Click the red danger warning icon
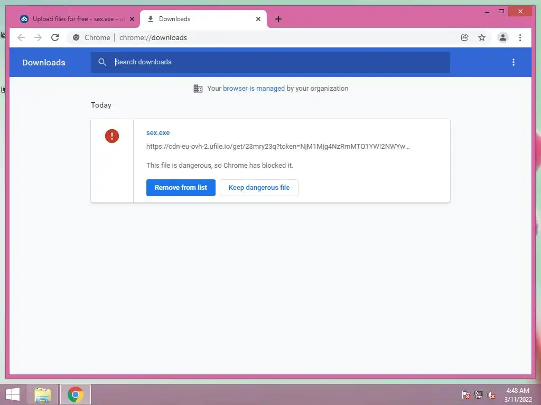This screenshot has width=541, height=405. (x=112, y=136)
